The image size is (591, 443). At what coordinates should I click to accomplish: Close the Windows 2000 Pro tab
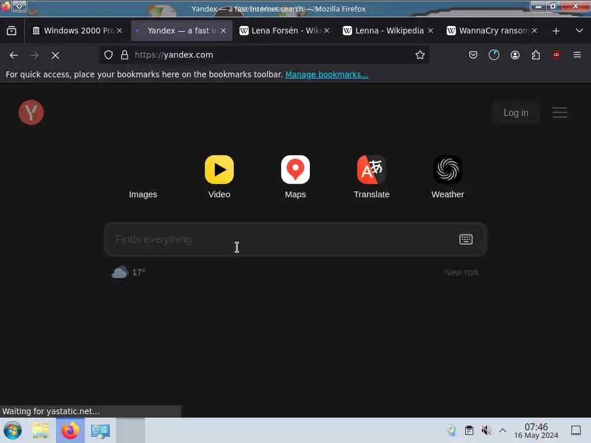click(x=119, y=31)
